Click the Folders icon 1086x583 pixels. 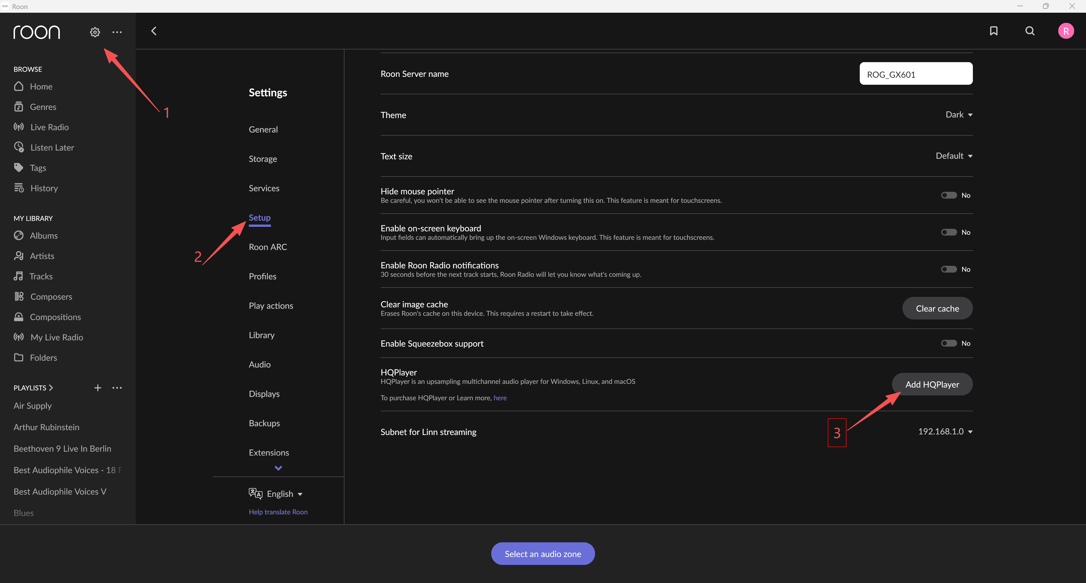click(x=19, y=357)
